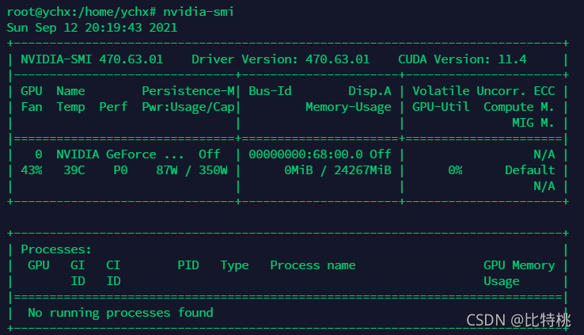Click the Default compute mode text
584x335 pixels.
(x=529, y=170)
